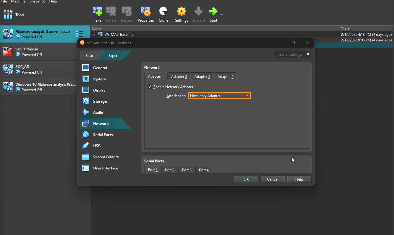Click the 2/16/2025 4:18 PM timestamp
This screenshot has height=235, width=394.
[366, 34]
